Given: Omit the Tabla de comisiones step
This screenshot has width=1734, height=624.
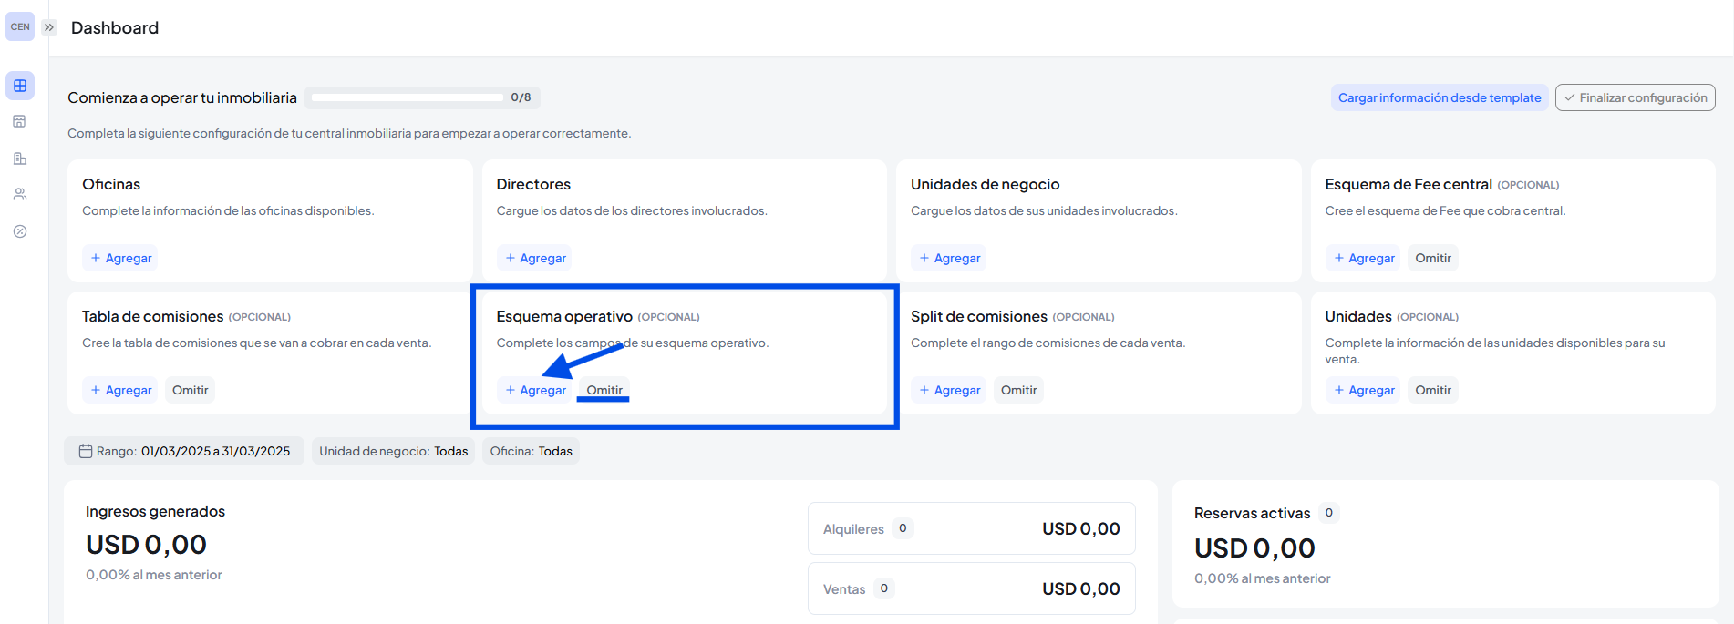Looking at the screenshot, I should point(190,390).
